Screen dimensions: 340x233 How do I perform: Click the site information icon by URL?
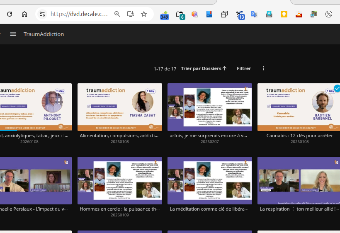click(x=42, y=14)
